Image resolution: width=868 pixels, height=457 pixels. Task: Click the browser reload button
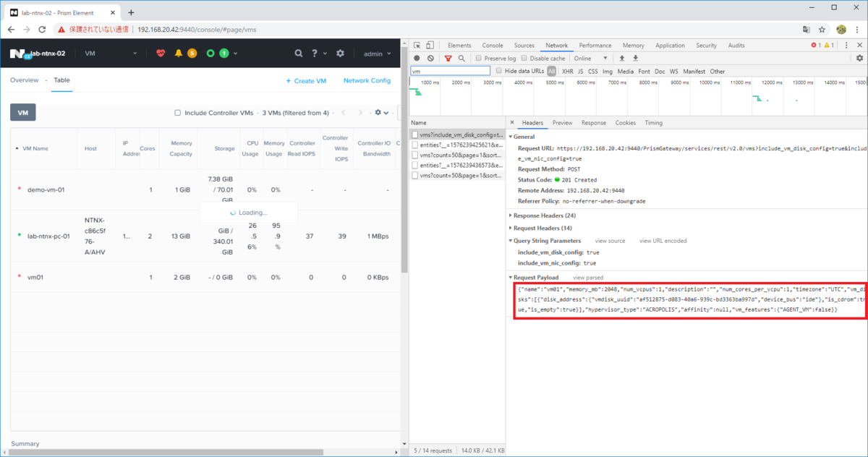click(43, 30)
